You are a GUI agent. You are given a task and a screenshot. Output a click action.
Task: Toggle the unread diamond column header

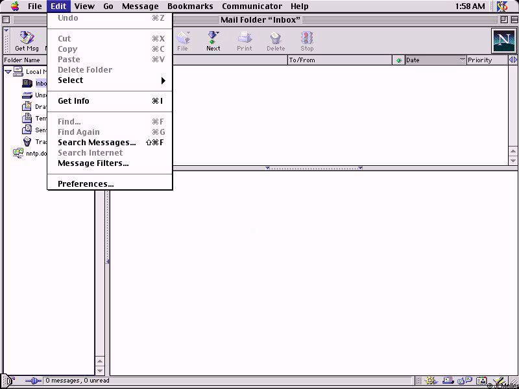coord(398,60)
